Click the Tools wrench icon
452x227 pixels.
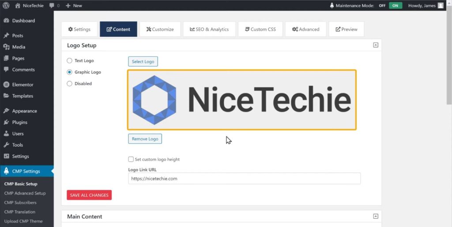click(6, 145)
